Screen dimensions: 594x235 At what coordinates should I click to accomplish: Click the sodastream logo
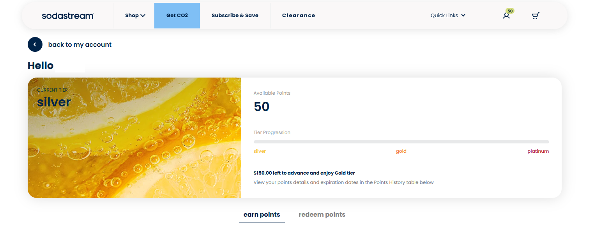[x=68, y=16]
